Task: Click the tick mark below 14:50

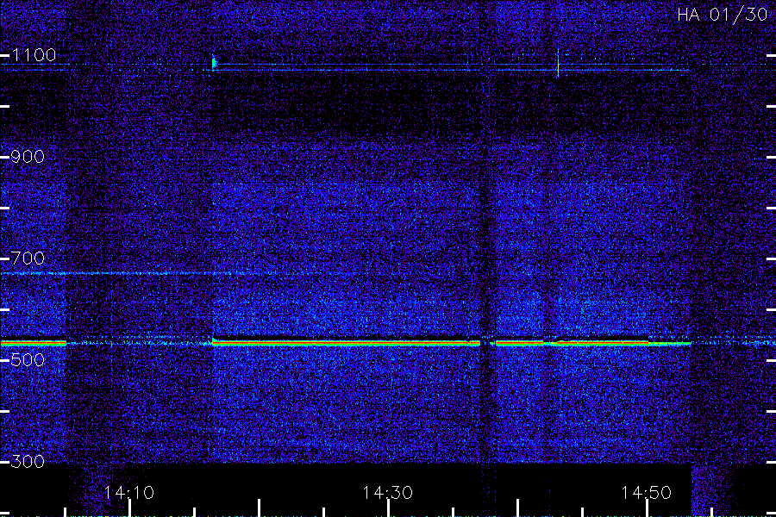Action: (x=647, y=508)
